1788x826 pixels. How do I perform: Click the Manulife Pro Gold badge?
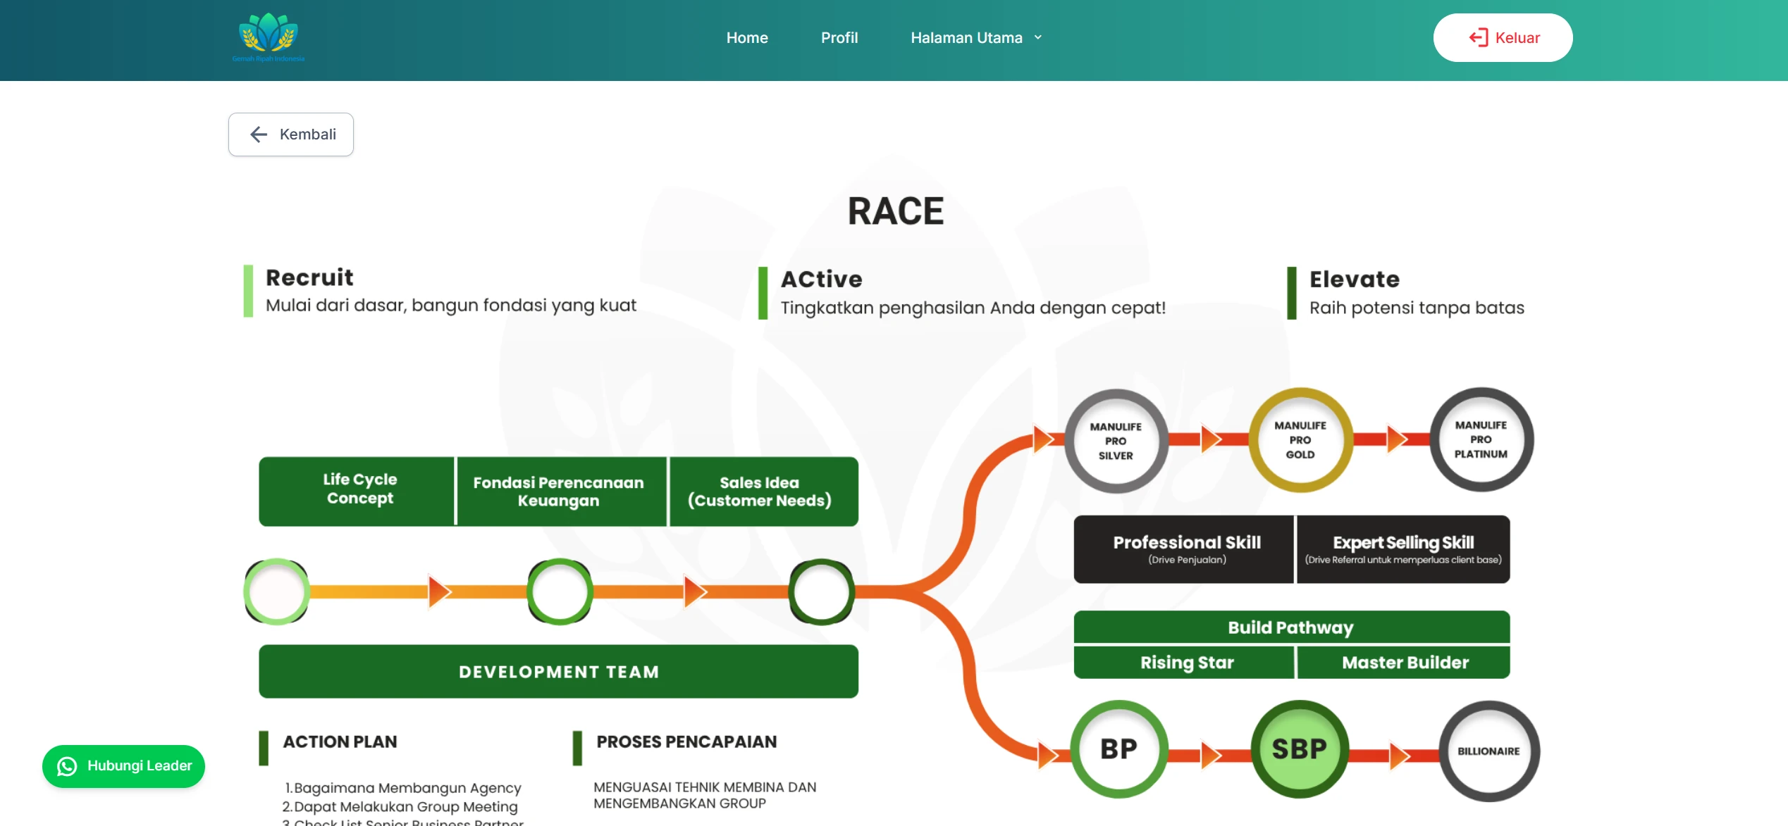click(x=1300, y=440)
